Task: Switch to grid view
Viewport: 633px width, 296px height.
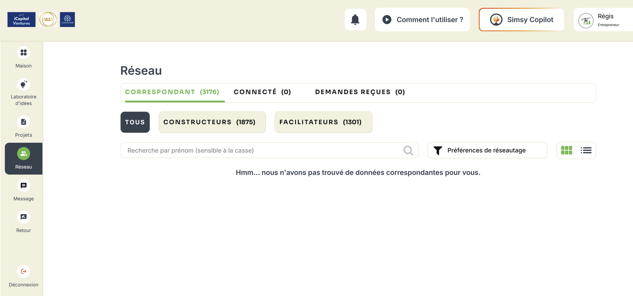Action: 567,150
